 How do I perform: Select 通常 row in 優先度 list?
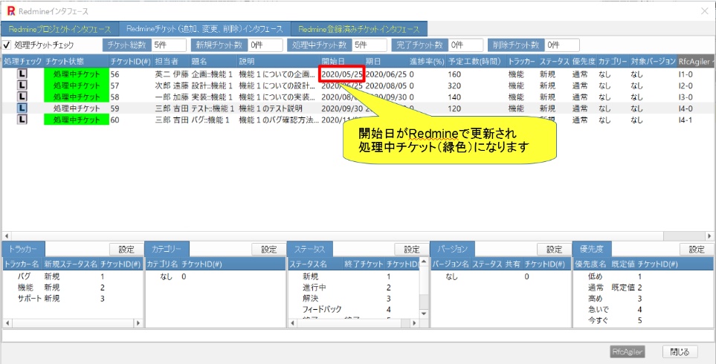point(643,287)
